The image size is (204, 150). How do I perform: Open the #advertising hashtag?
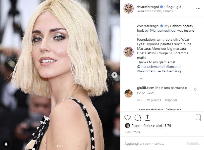pos(171,71)
